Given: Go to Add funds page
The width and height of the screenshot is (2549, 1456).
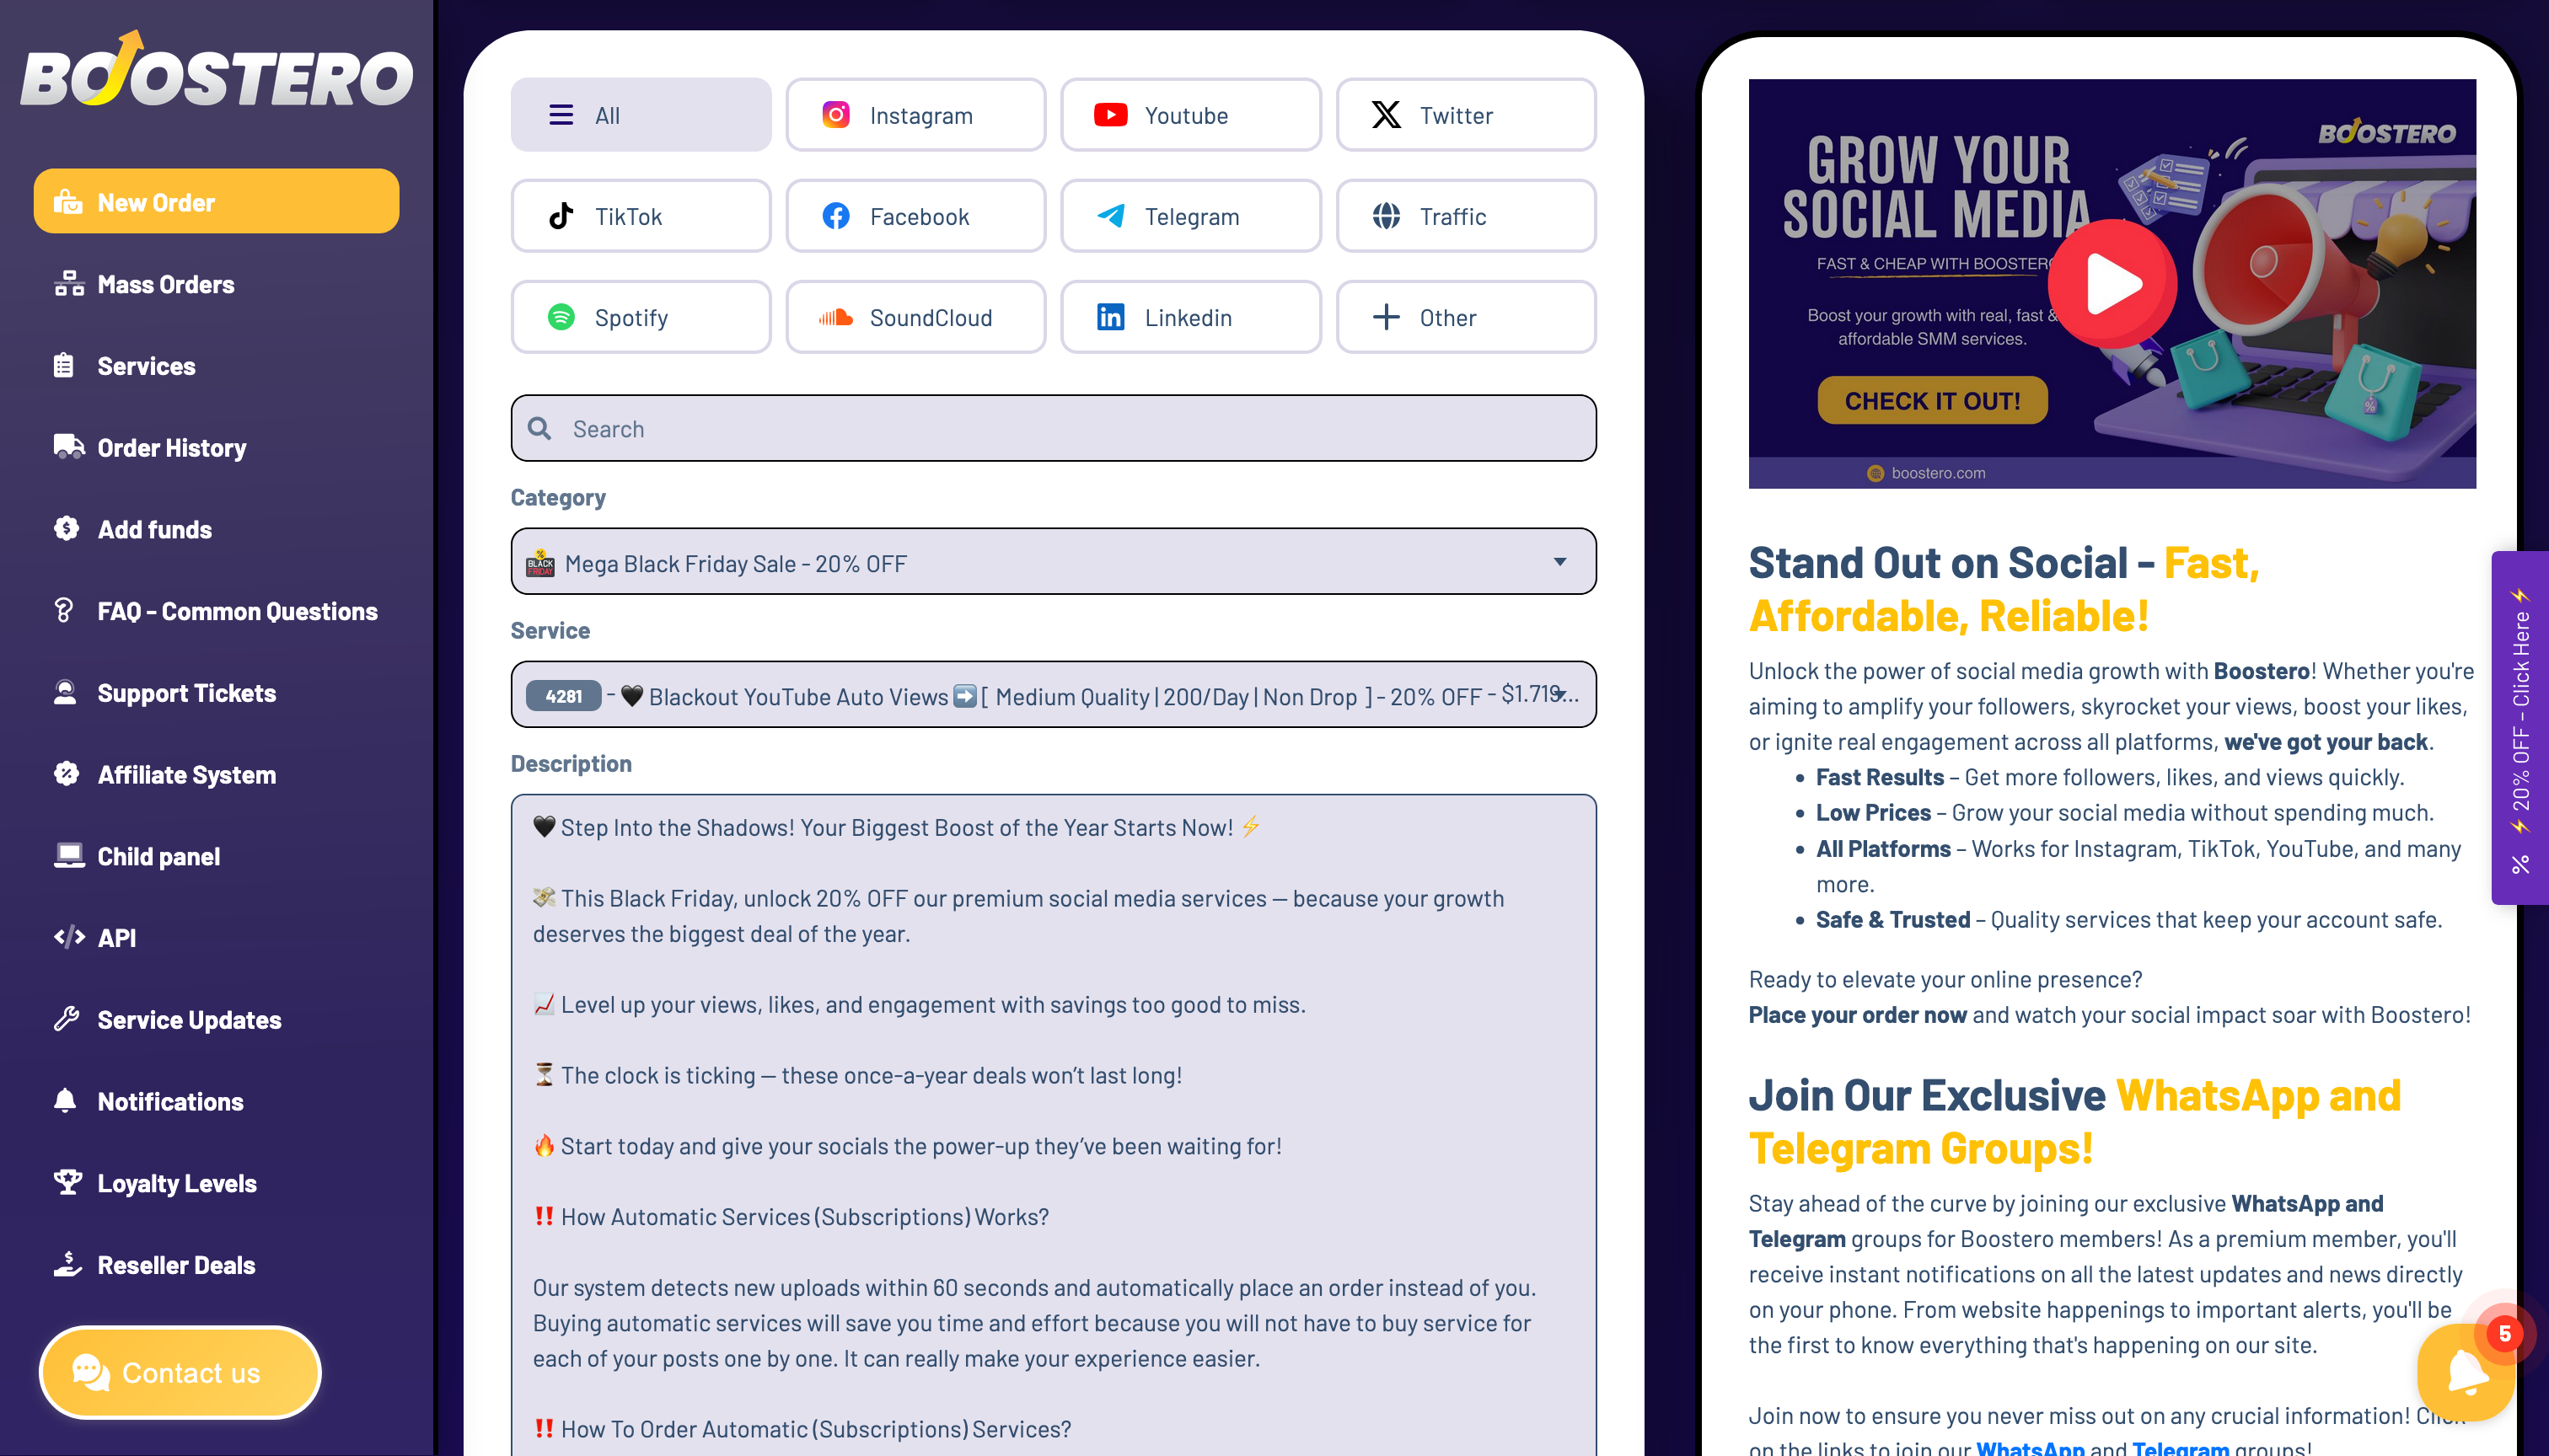Looking at the screenshot, I should [154, 530].
